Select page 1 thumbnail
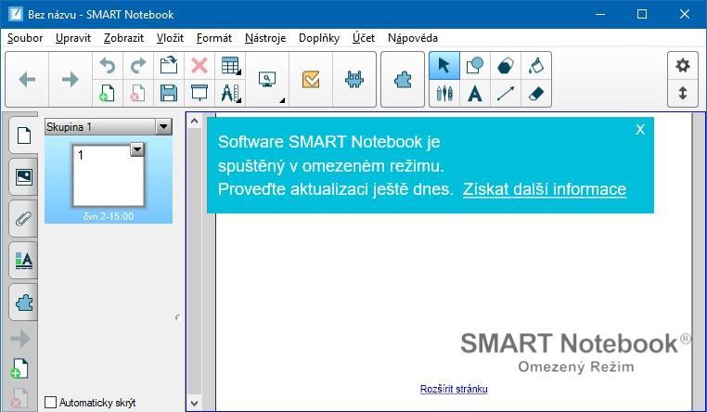 pyautogui.click(x=109, y=175)
